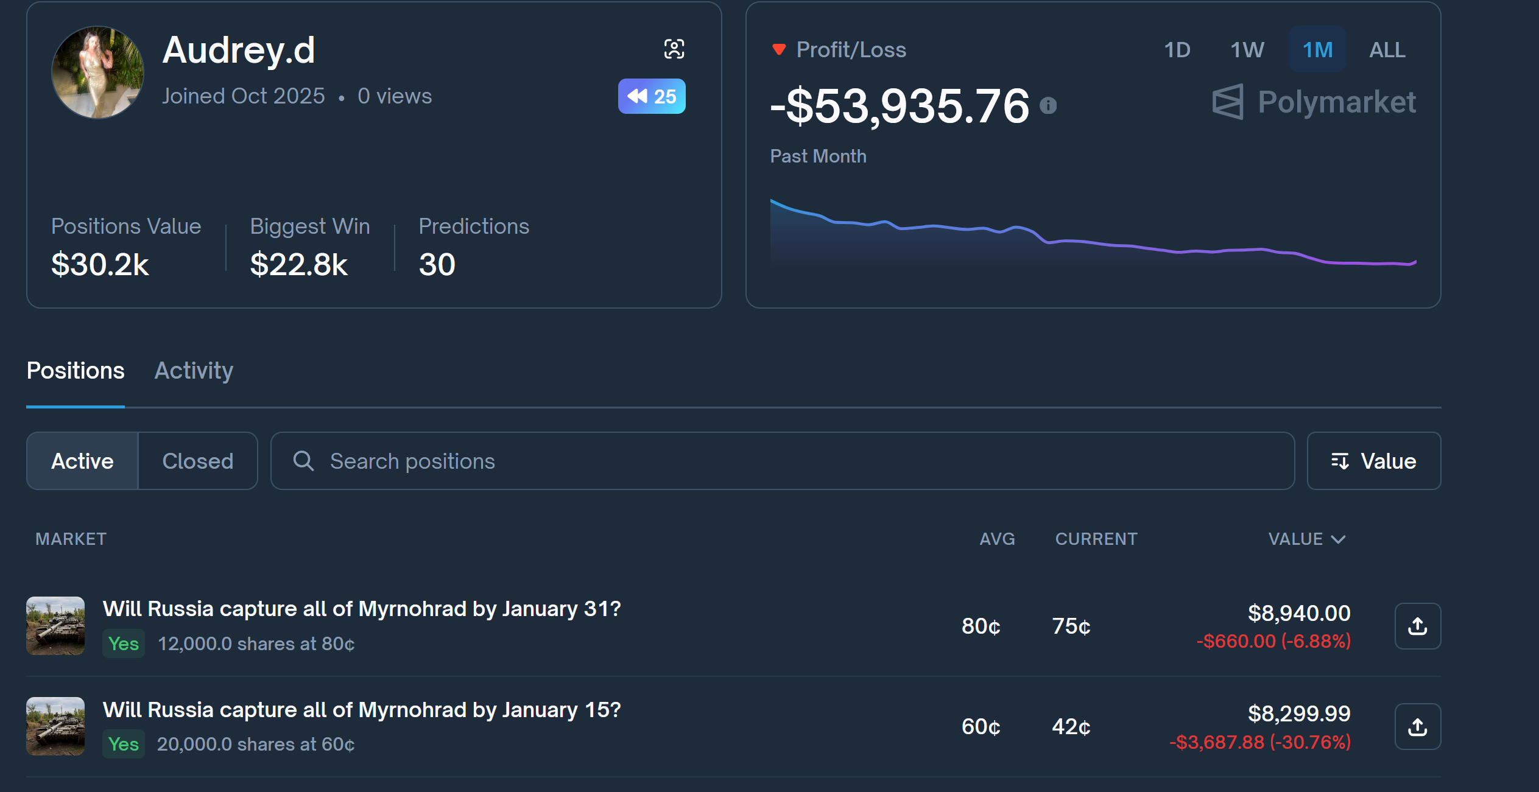Click the rewind 25 badge
Screen dimensions: 1539x792
[x=651, y=96]
